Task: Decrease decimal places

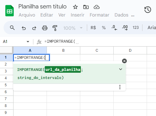Action: pos(114,28)
